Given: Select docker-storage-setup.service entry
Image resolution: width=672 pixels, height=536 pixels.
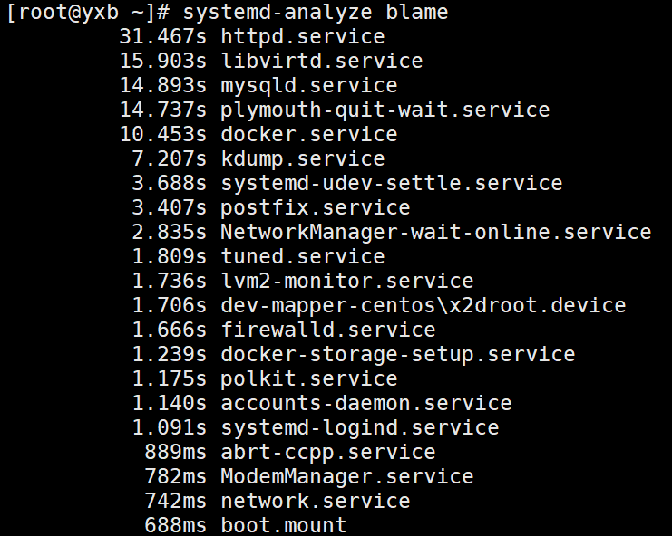Looking at the screenshot, I should [398, 355].
